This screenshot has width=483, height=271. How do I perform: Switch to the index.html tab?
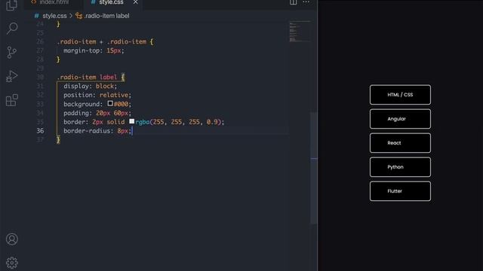coord(54,2)
